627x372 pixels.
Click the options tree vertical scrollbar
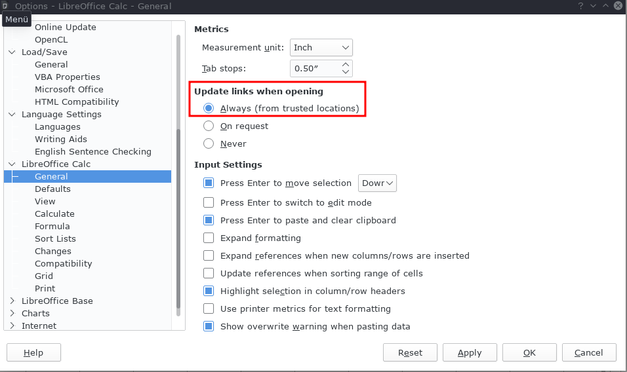point(178,176)
